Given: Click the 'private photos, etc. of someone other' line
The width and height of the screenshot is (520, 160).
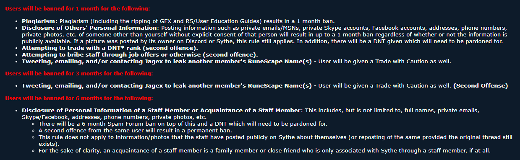Looking at the screenshot, I should click(264, 34).
